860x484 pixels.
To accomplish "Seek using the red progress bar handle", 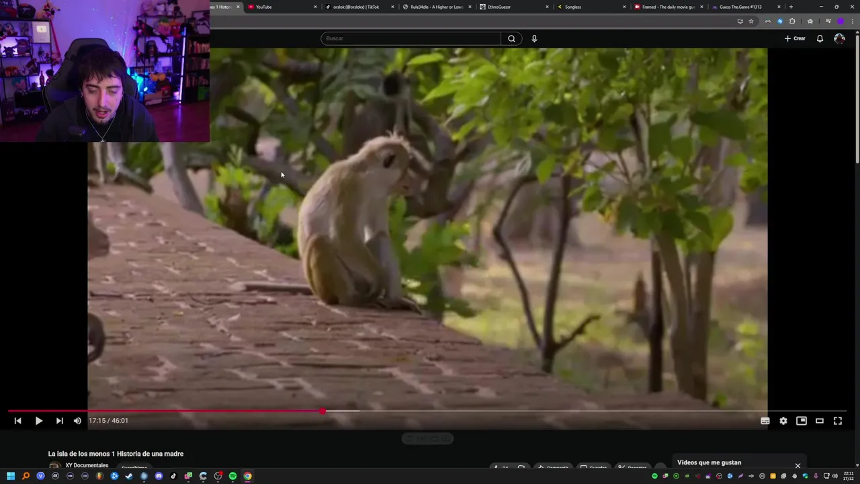I will coord(322,411).
